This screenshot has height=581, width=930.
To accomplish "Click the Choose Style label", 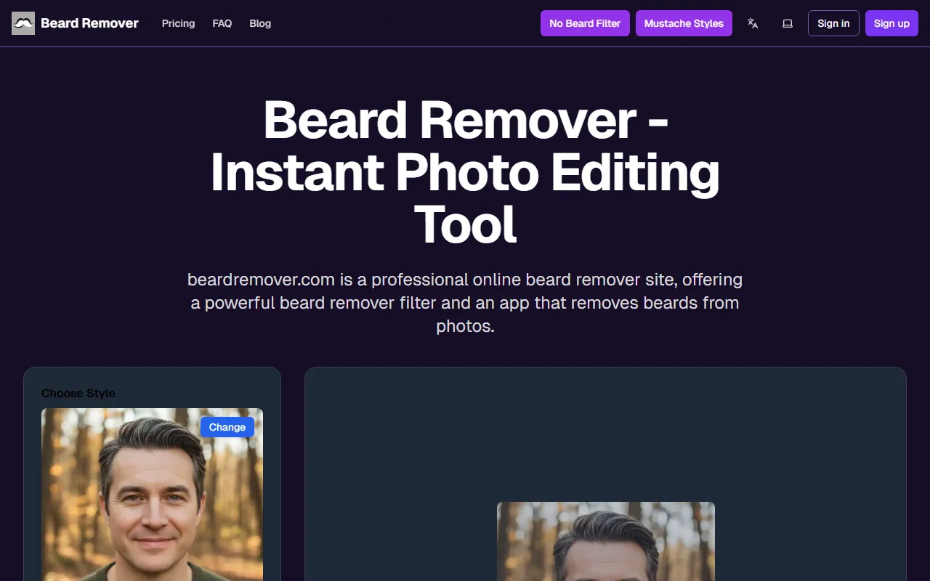I will pyautogui.click(x=78, y=393).
